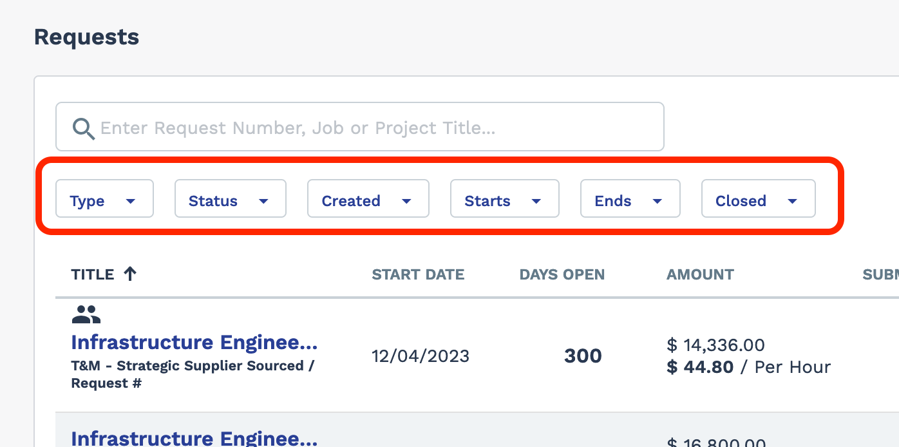The width and height of the screenshot is (899, 447).
Task: Click the sort arrow next to TITLE
Action: click(x=130, y=274)
